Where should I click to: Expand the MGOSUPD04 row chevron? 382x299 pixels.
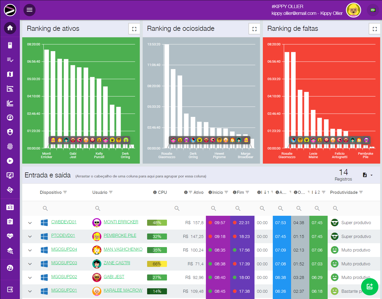(30, 250)
